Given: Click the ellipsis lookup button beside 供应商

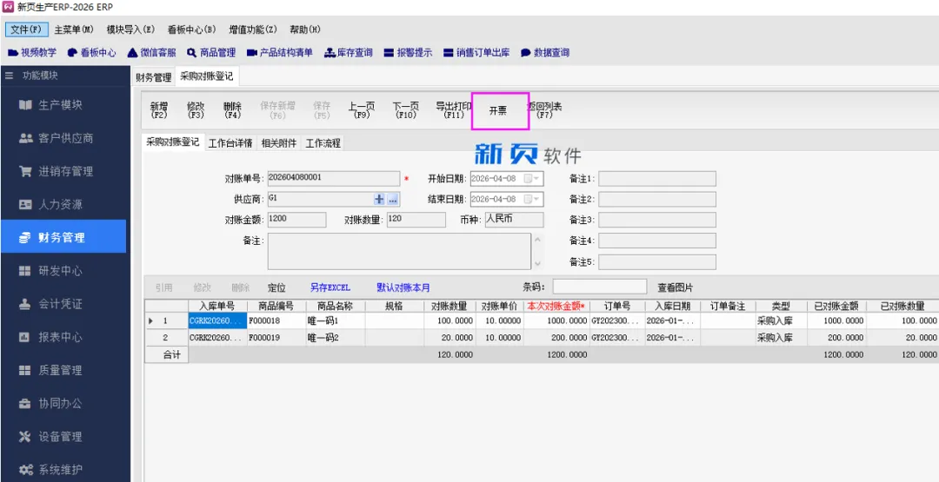Looking at the screenshot, I should tap(393, 200).
